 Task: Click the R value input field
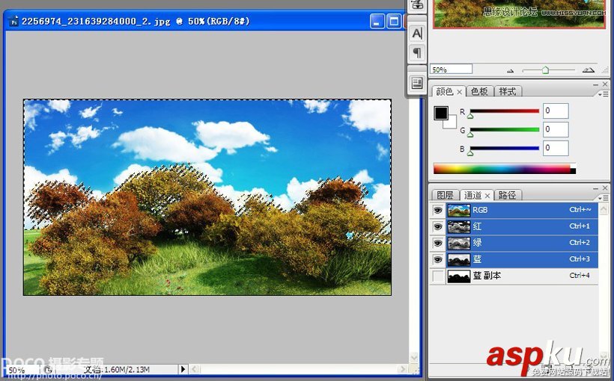[x=556, y=111]
